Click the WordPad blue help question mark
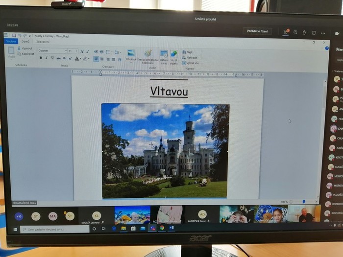The image size is (343, 257). pyautogui.click(x=327, y=48)
